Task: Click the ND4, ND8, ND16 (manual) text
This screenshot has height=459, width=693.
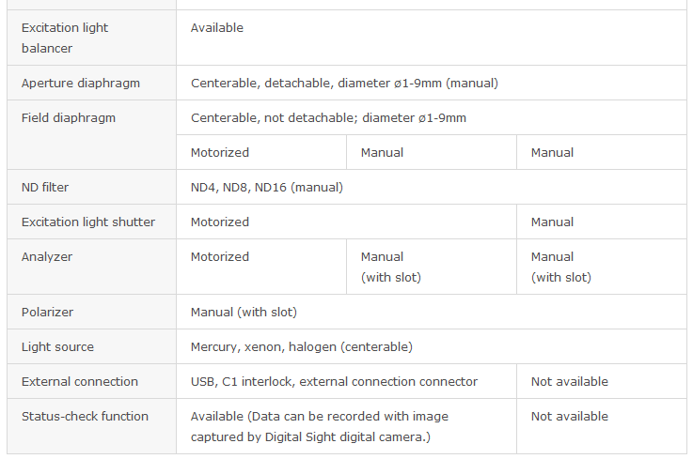Action: (266, 187)
